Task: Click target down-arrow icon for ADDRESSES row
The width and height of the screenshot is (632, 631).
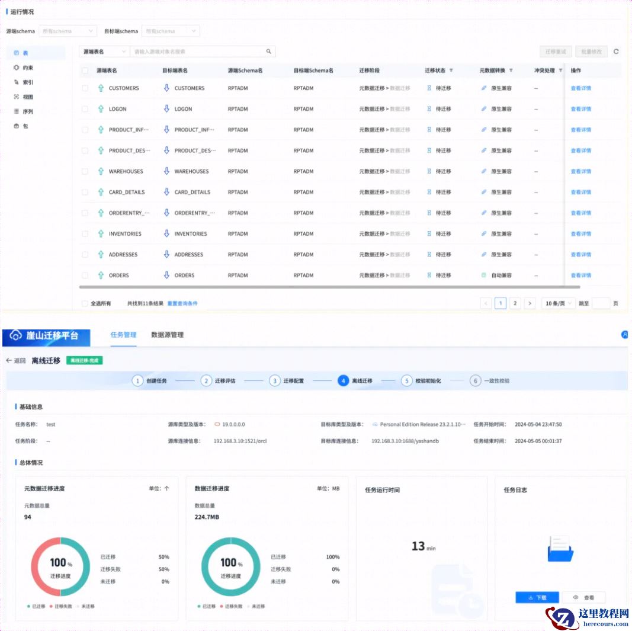Action: click(166, 254)
